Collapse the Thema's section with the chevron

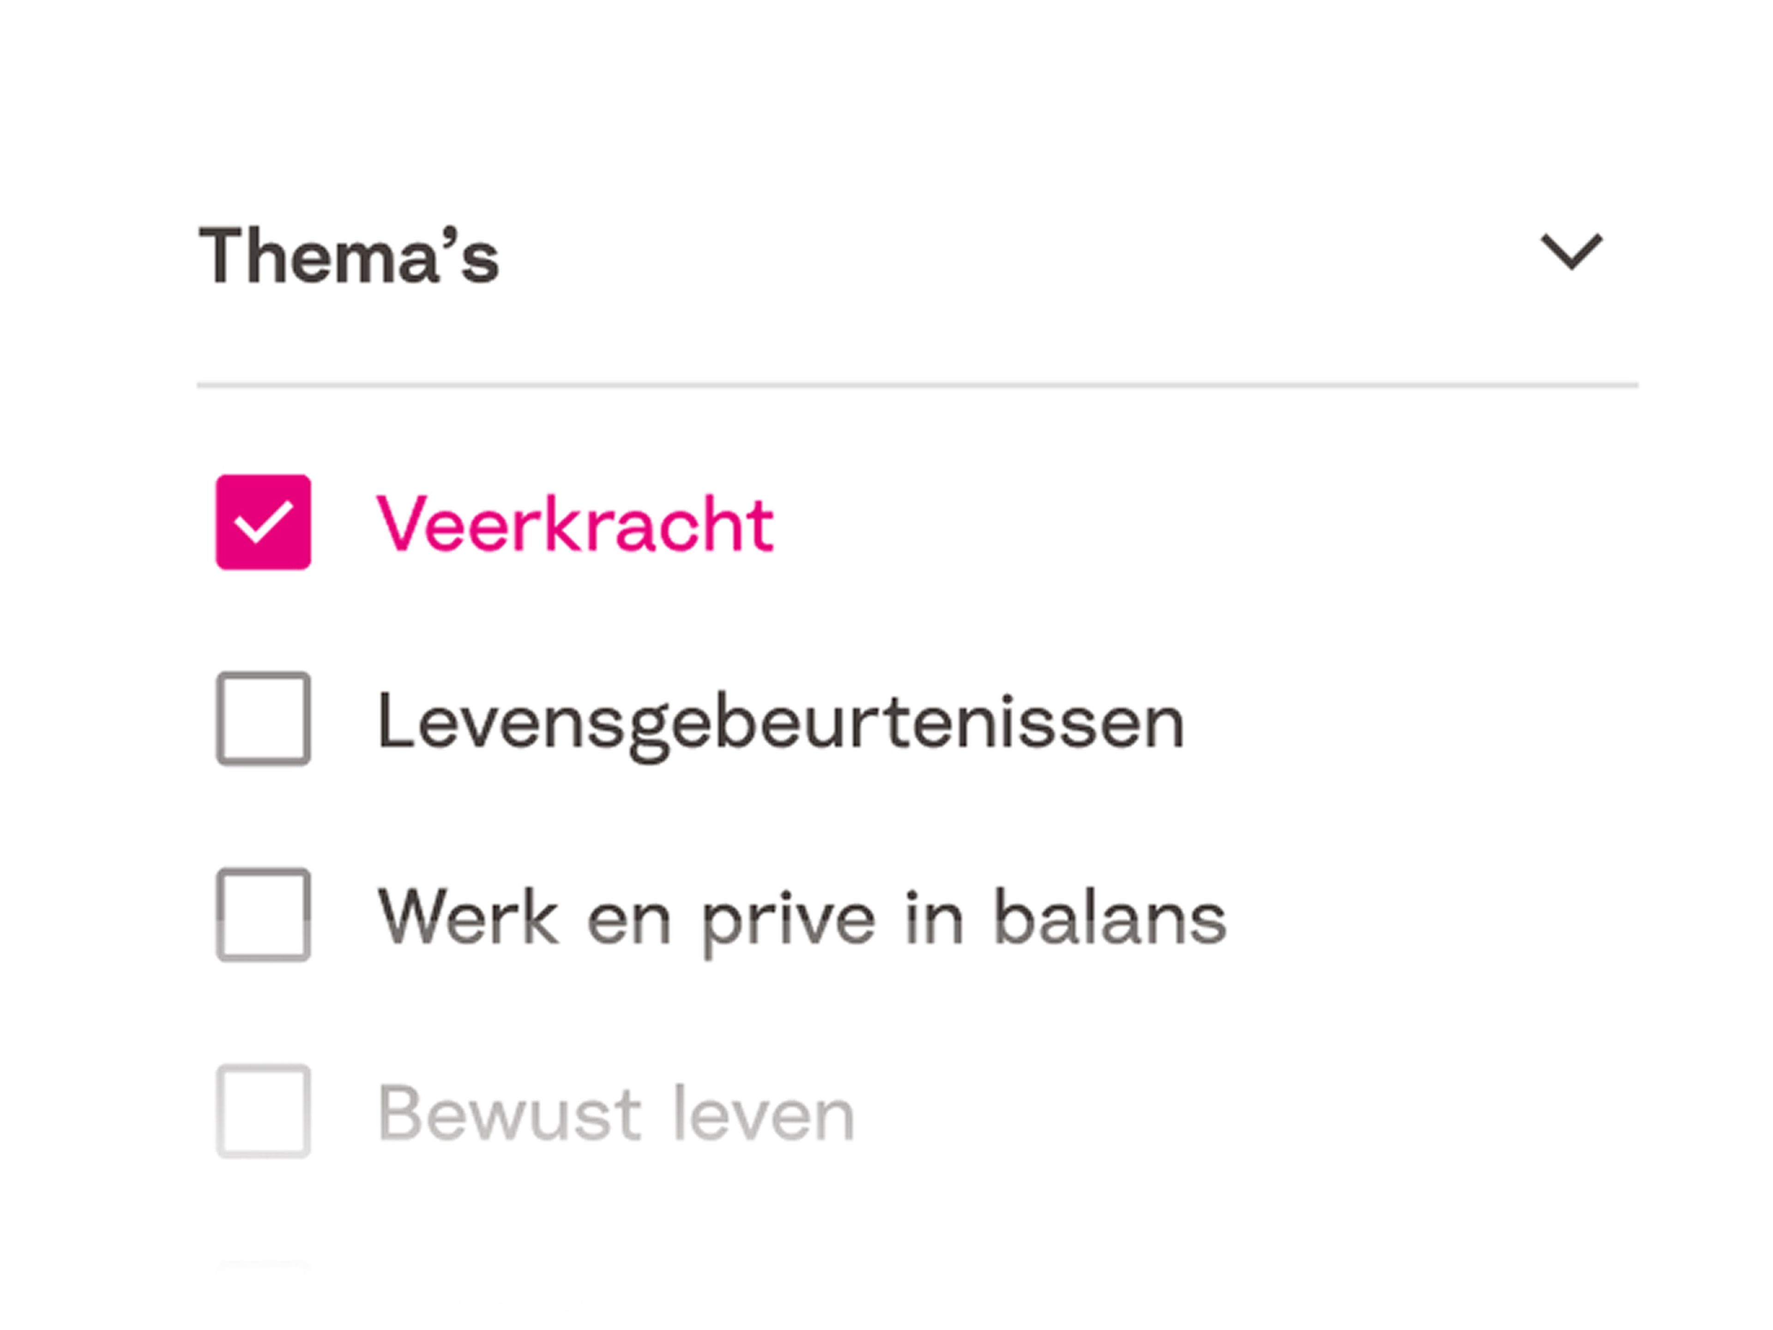pyautogui.click(x=1571, y=253)
